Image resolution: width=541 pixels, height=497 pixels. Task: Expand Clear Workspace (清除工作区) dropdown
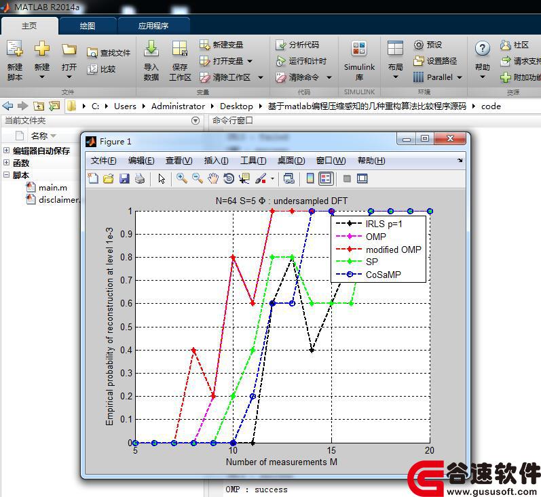pyautogui.click(x=261, y=77)
